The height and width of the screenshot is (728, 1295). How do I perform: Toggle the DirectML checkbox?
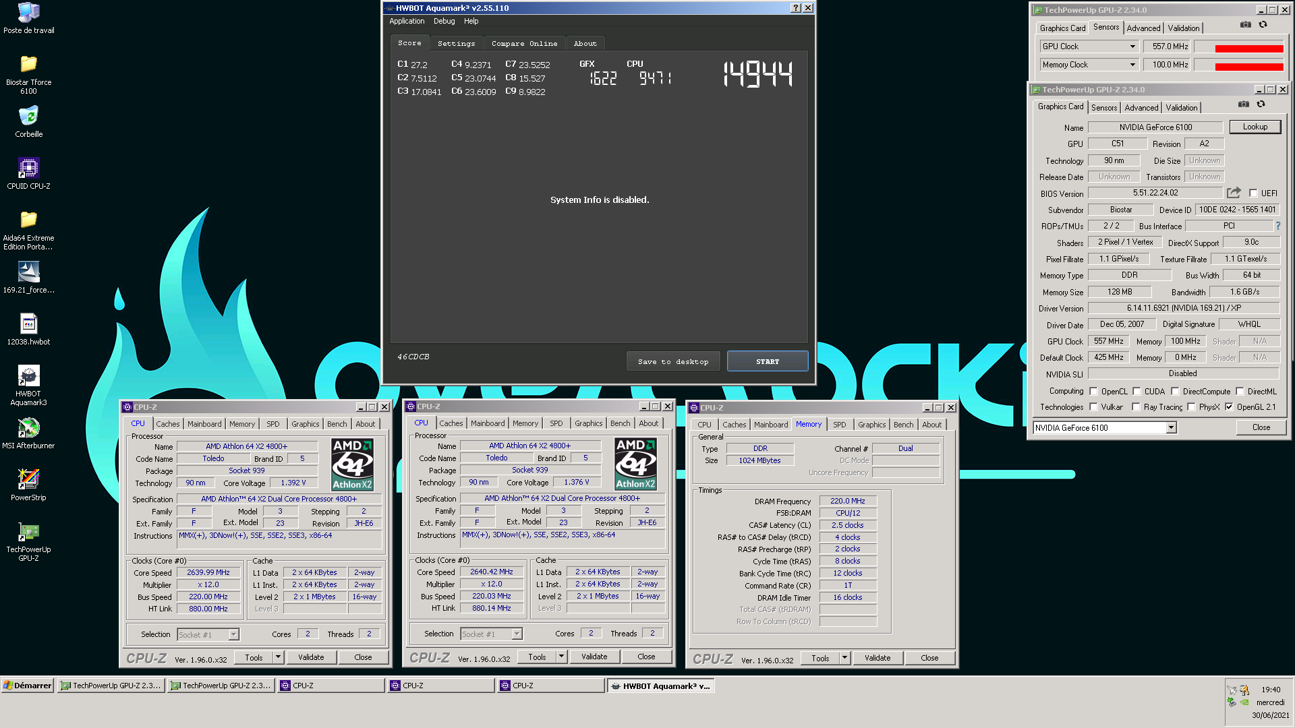[x=1240, y=392]
